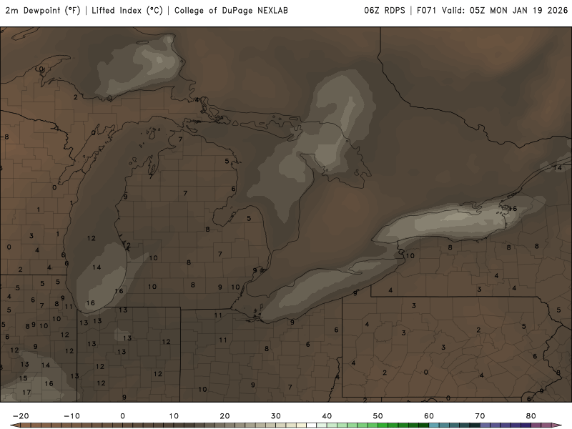Screen dimensions: 572x429
Task: Click the light gray patch over Lake Superior
Action: coord(140,67)
